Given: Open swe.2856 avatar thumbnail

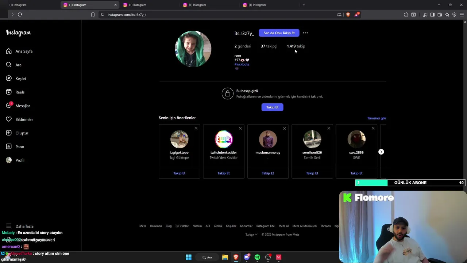Looking at the screenshot, I should coord(356,139).
